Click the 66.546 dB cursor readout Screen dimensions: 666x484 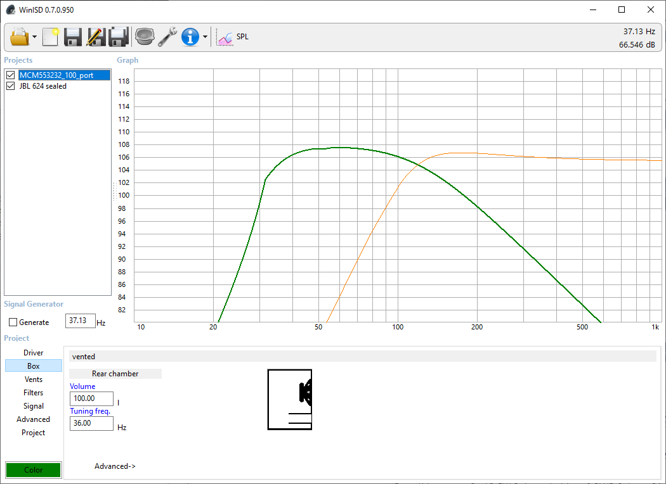pos(637,44)
